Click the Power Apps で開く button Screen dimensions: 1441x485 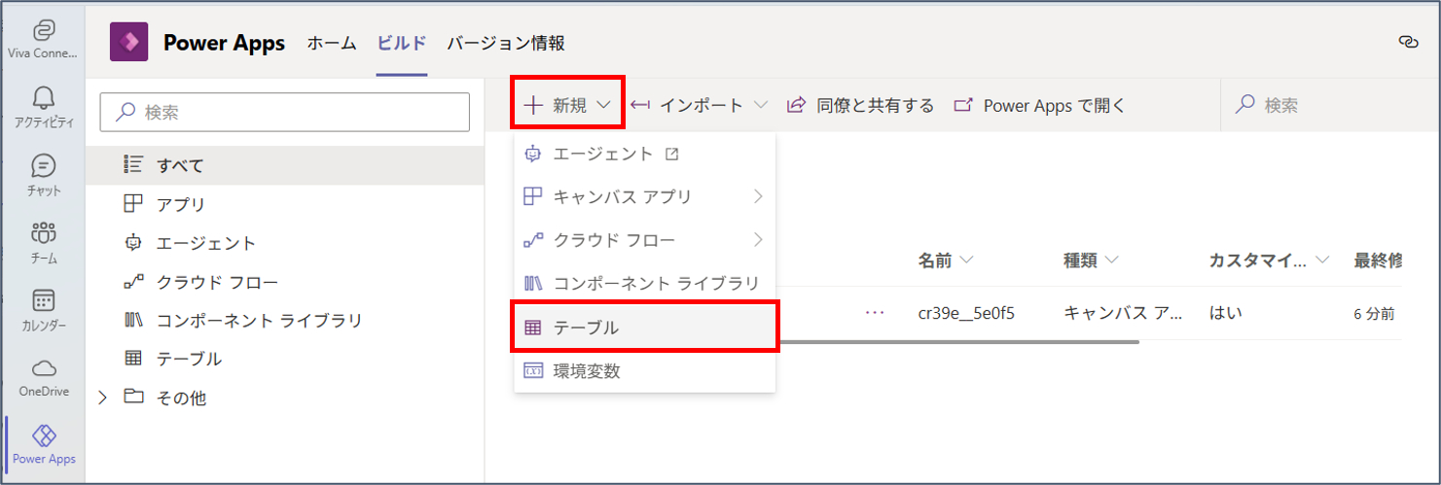[x=1039, y=106]
